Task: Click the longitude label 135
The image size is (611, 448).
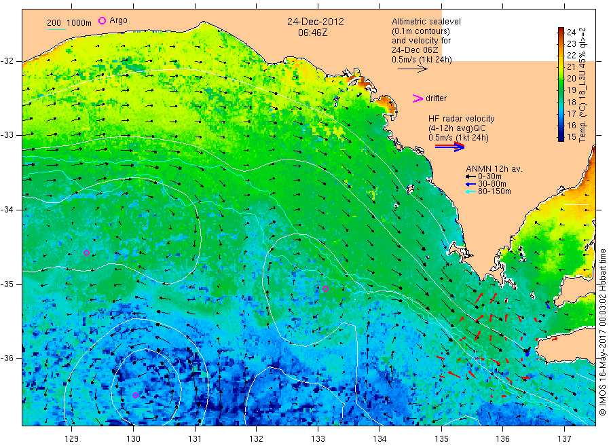Action: click(x=441, y=439)
